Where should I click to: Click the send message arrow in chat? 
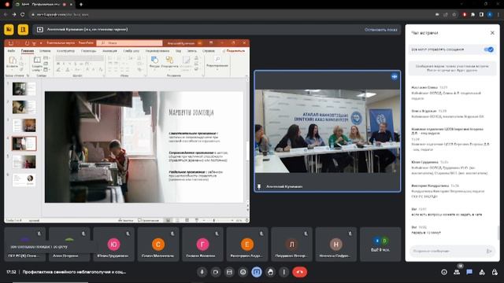point(489,251)
